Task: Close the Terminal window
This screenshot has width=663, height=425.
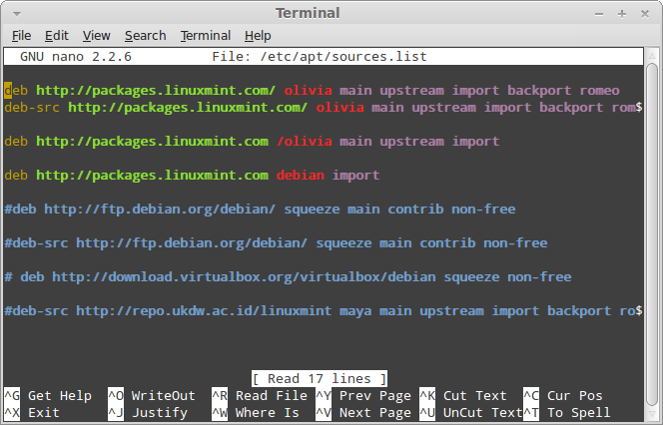Action: coord(645,14)
